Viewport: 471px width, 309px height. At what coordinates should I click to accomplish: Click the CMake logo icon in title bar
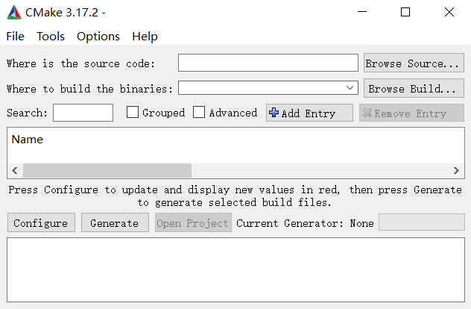(x=14, y=13)
